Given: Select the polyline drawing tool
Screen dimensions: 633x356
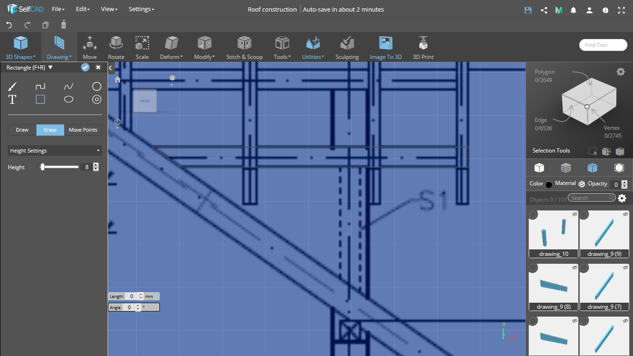Looking at the screenshot, I should [41, 87].
